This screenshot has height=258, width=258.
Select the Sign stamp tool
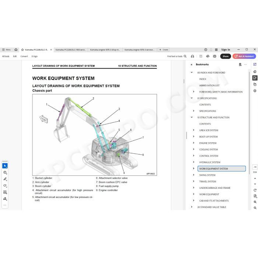coord(5,199)
